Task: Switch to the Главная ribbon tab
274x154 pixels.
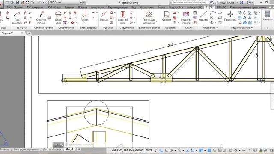Action: coord(69,7)
